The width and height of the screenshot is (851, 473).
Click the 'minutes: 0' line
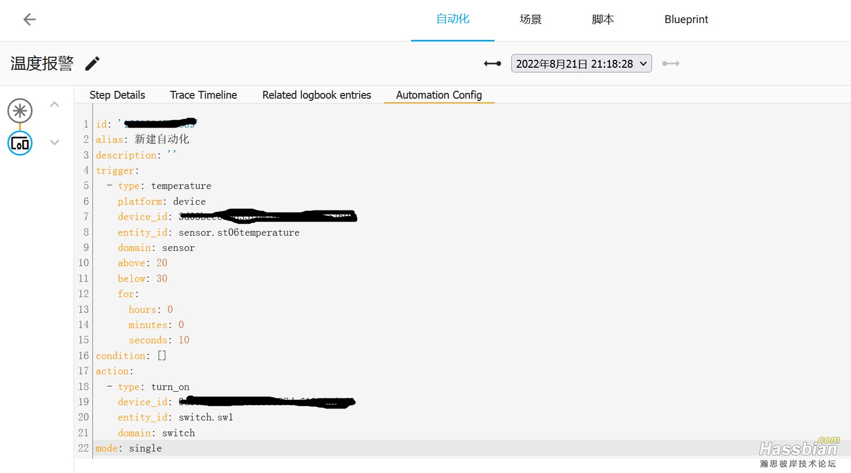click(156, 325)
